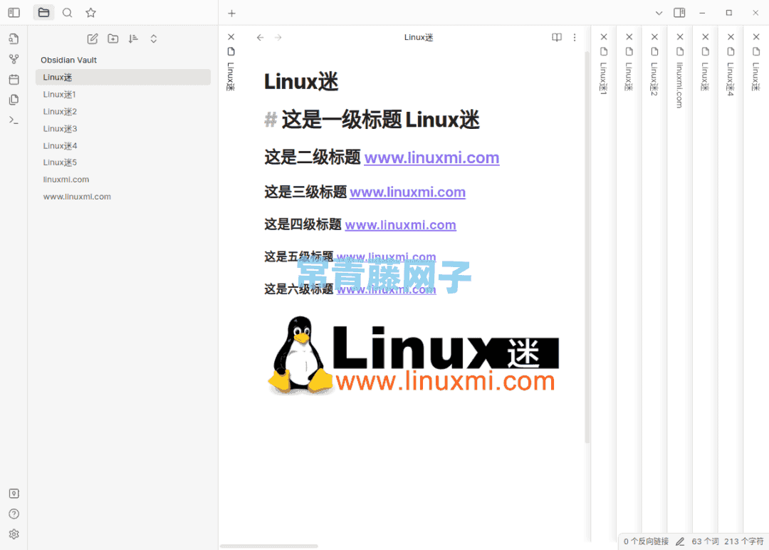Open another vault icon
The width and height of the screenshot is (769, 550).
[x=14, y=494]
